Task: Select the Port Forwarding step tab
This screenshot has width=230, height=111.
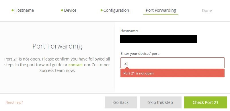Action: [x=161, y=10]
